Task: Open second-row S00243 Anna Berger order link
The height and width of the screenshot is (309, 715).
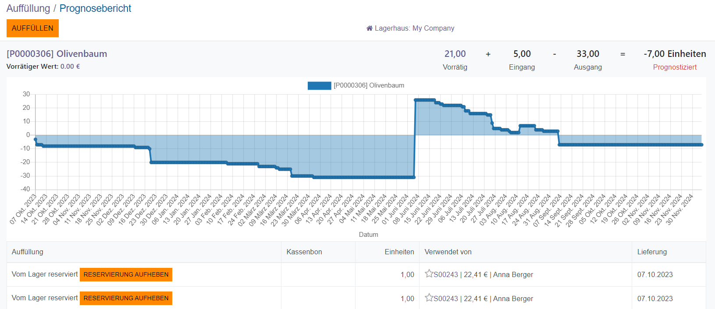Action: point(483,299)
